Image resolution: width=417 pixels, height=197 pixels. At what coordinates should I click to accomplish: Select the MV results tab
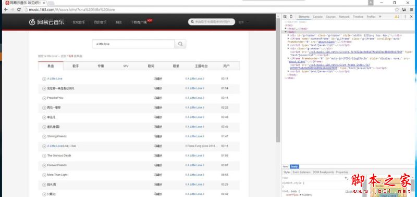coord(126,66)
